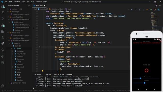
Task: Select the Flutter icon in activity bar
Action: [x=3, y=44]
